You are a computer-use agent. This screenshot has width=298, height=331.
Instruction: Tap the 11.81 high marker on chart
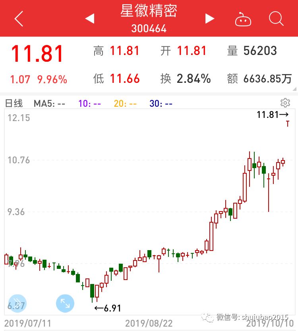pyautogui.click(x=273, y=115)
